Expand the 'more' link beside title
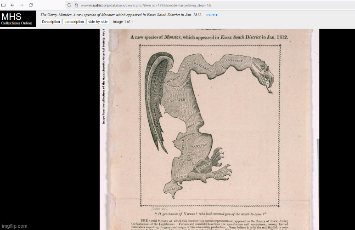 212,15
